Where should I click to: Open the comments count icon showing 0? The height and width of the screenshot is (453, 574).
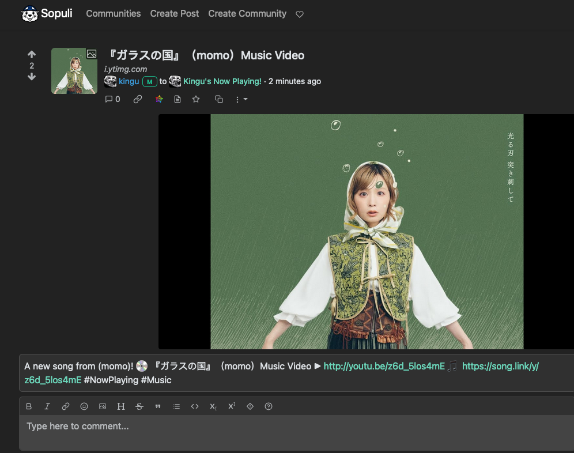coord(112,99)
